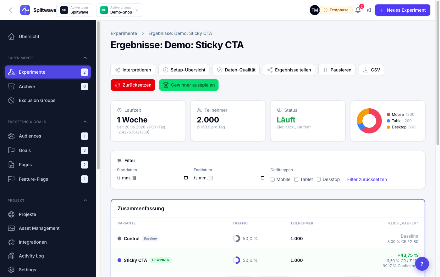Click the Projekte globe icon
440x277 pixels.
coord(11,214)
